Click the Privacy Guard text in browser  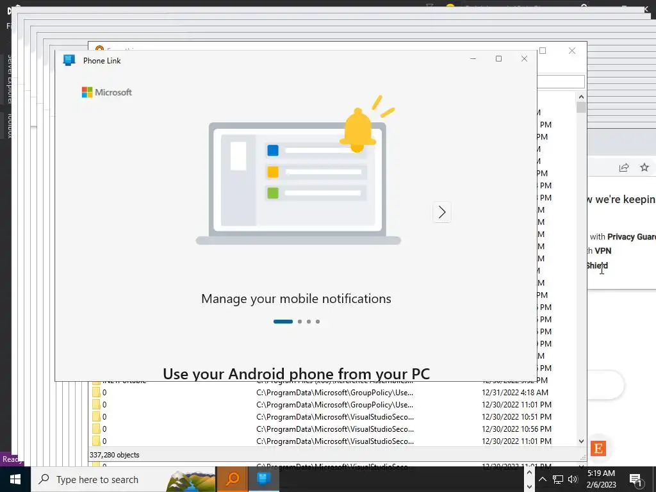632,237
